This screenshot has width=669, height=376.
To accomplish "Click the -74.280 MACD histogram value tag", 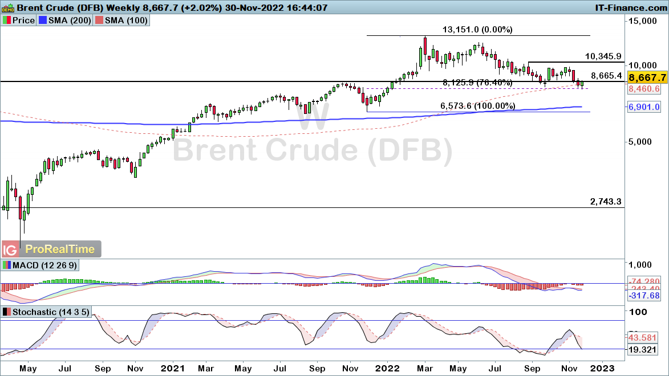I will coord(644,281).
